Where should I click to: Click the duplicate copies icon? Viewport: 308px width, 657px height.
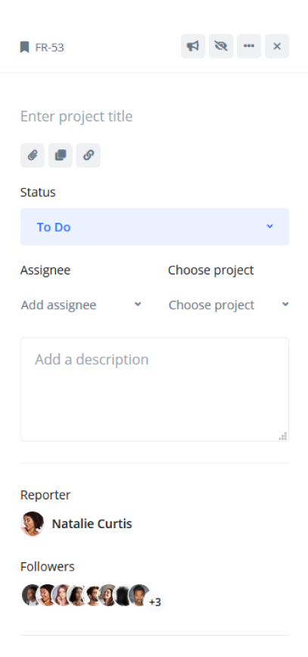(x=61, y=155)
